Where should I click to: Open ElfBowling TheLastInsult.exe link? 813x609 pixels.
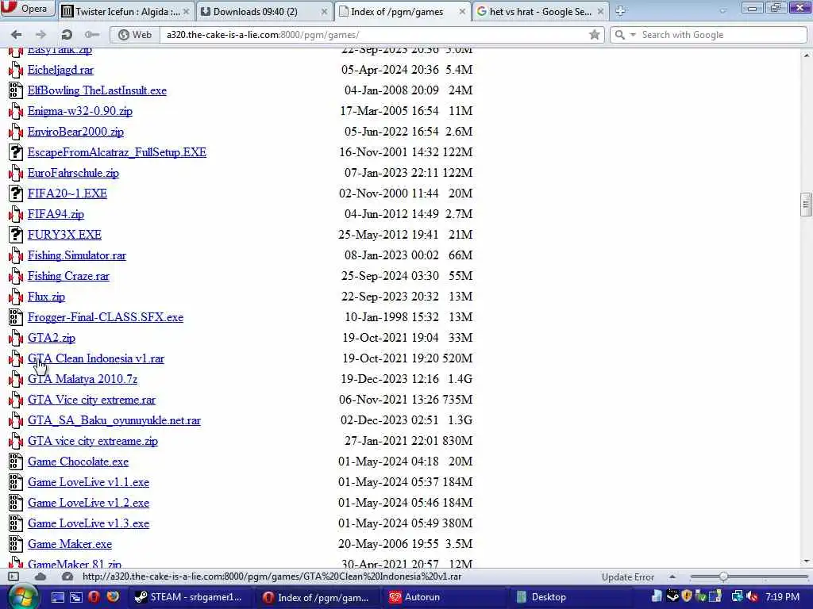coord(97,90)
